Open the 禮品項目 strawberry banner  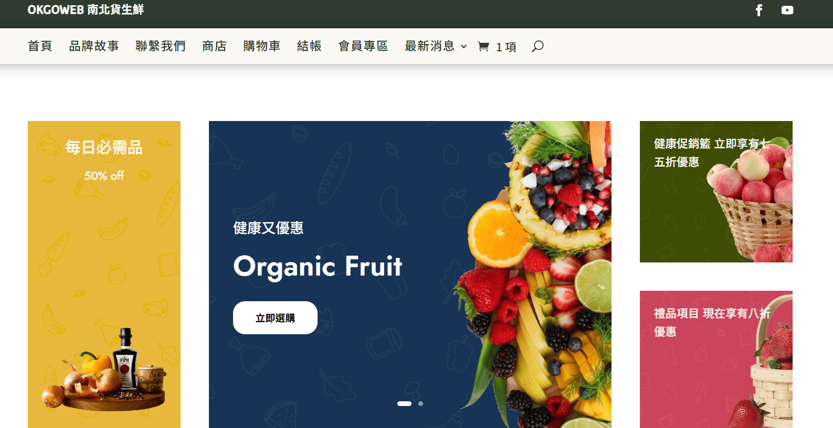point(716,359)
